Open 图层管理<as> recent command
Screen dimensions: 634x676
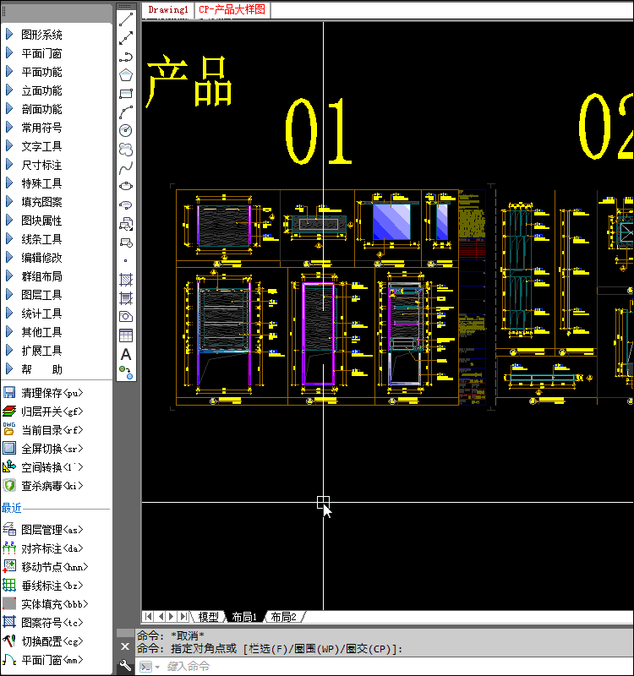[x=43, y=530]
